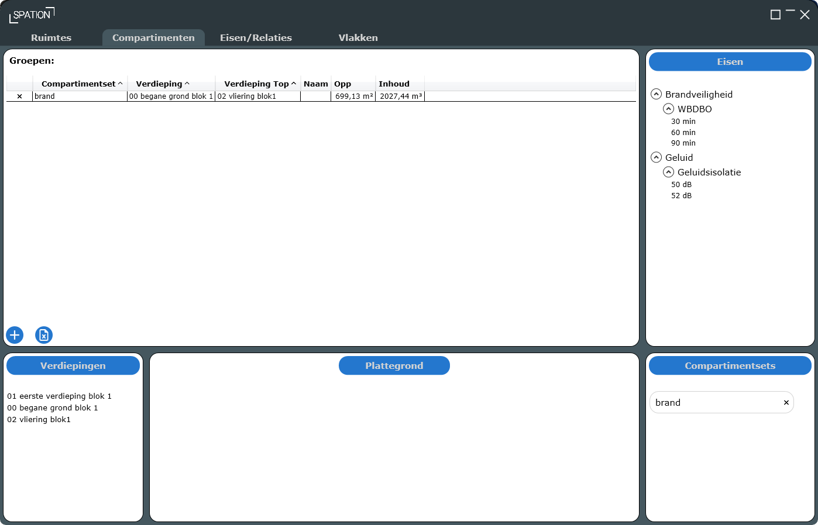The width and height of the screenshot is (818, 525).
Task: Minimize the Spation window
Action: click(x=790, y=11)
